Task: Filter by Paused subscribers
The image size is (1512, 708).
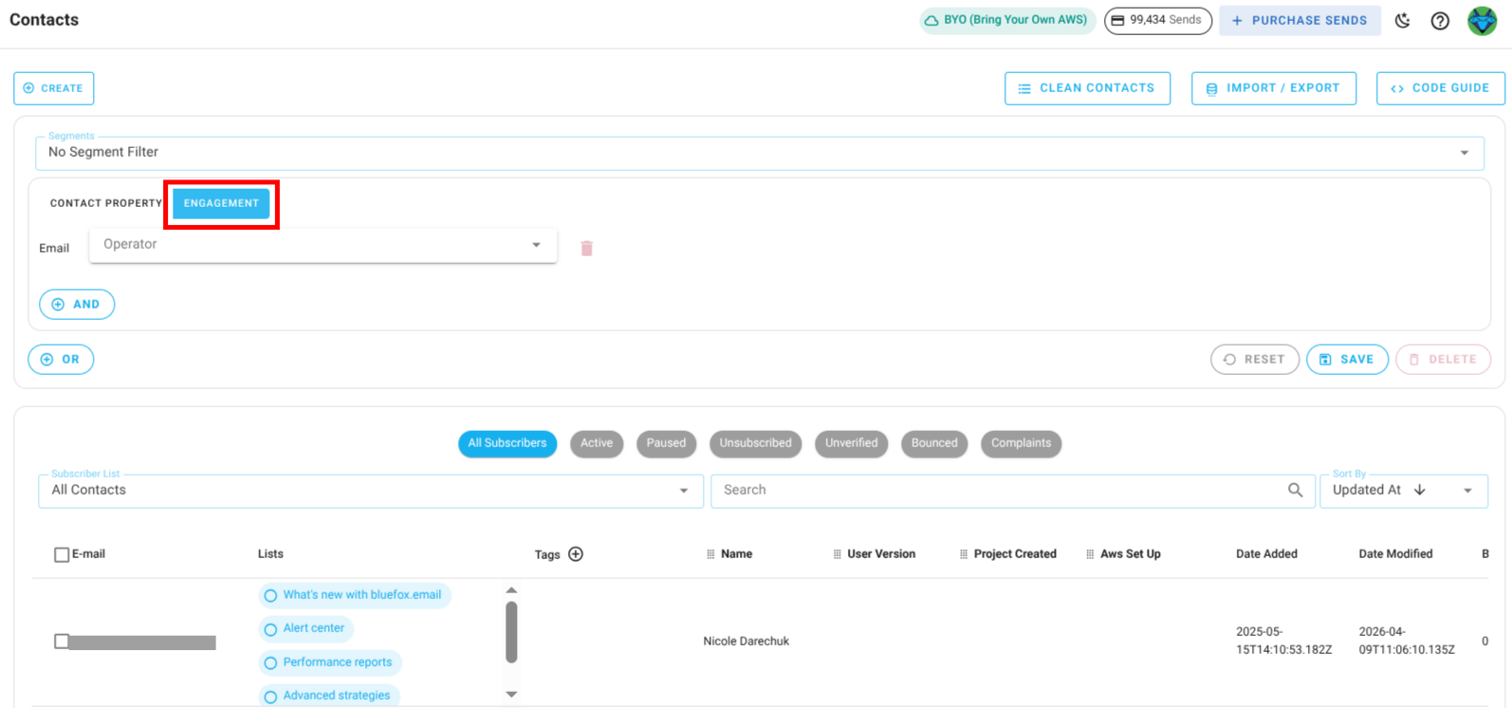Action: pyautogui.click(x=667, y=443)
